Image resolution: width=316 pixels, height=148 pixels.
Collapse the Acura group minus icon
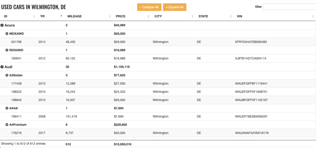click(2, 25)
